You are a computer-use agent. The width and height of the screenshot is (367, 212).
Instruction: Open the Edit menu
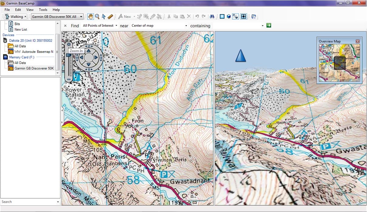pyautogui.click(x=18, y=10)
